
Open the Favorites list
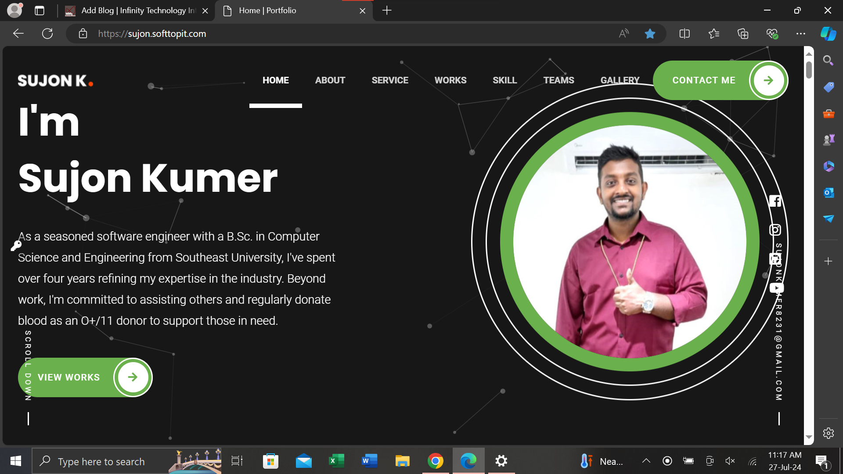[x=713, y=33]
